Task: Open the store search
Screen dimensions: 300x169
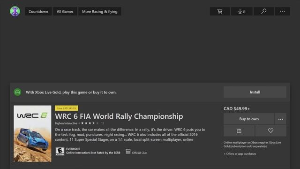Action: pyautogui.click(x=263, y=11)
